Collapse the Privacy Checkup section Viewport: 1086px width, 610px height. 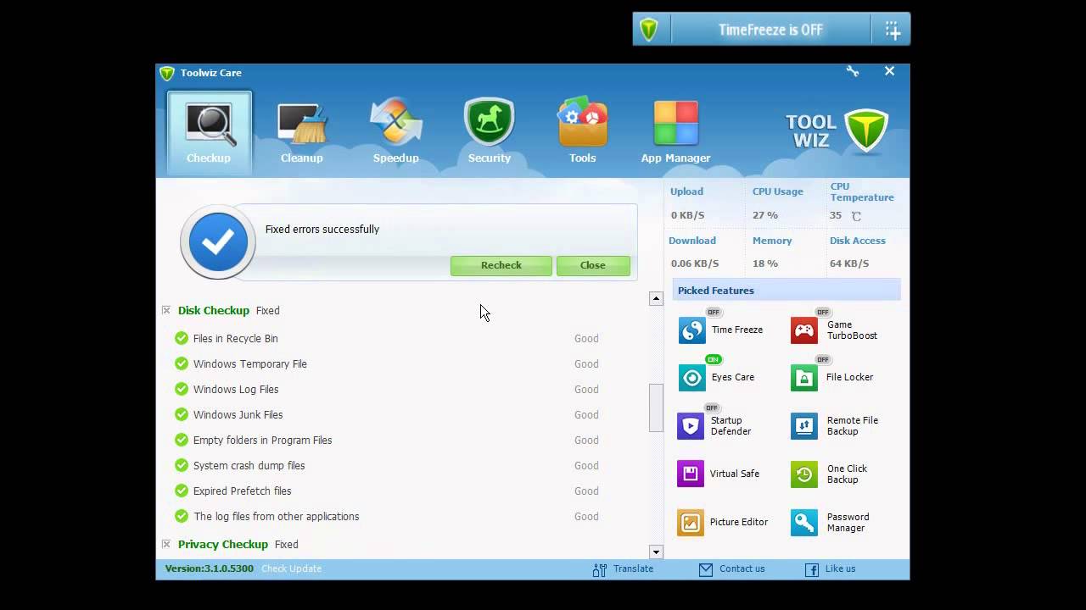click(166, 545)
